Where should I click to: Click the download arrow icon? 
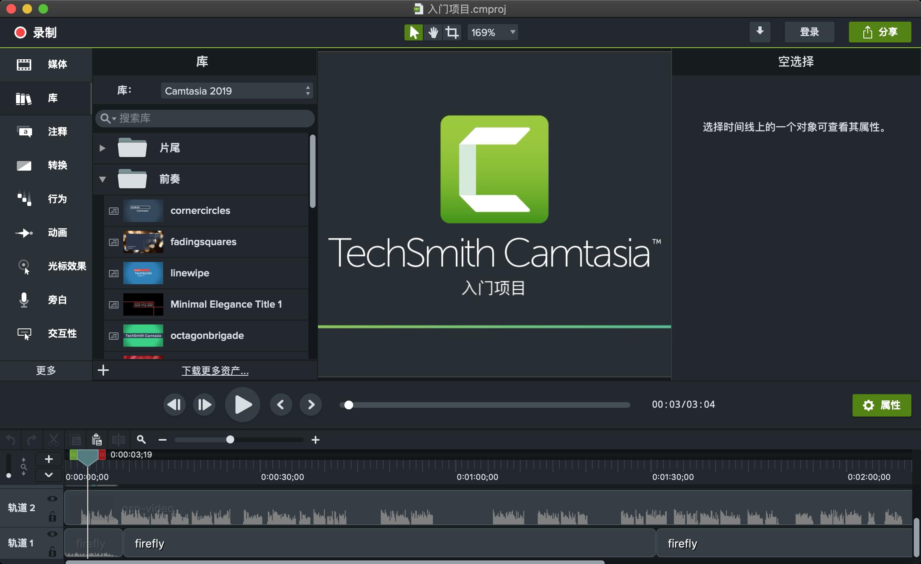click(760, 32)
